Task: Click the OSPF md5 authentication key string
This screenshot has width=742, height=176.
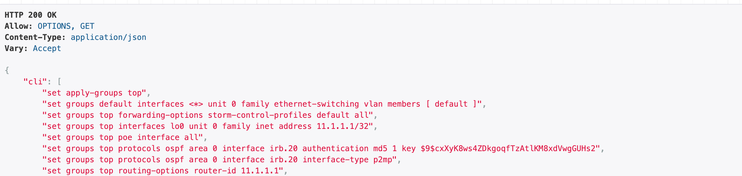Action: coord(510,149)
